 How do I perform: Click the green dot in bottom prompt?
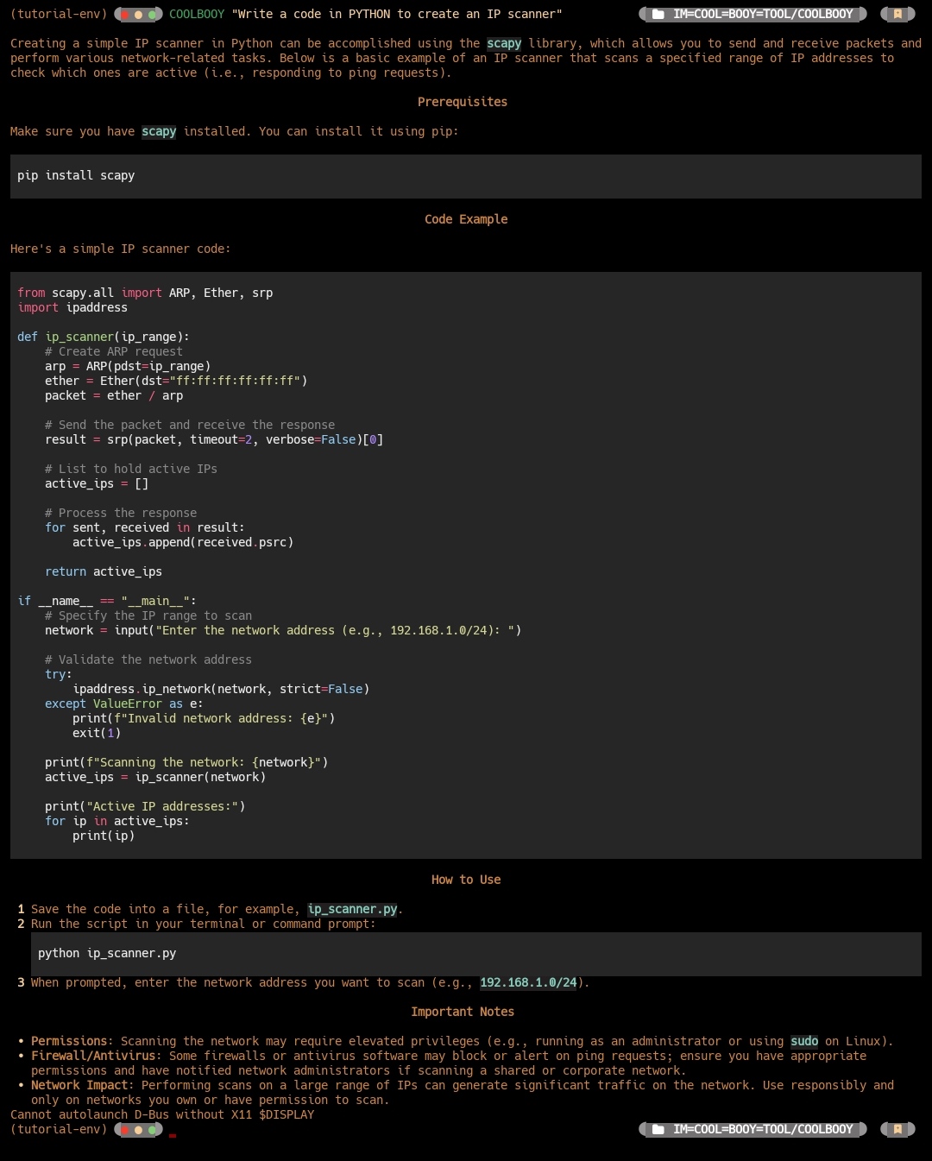[x=152, y=1129]
